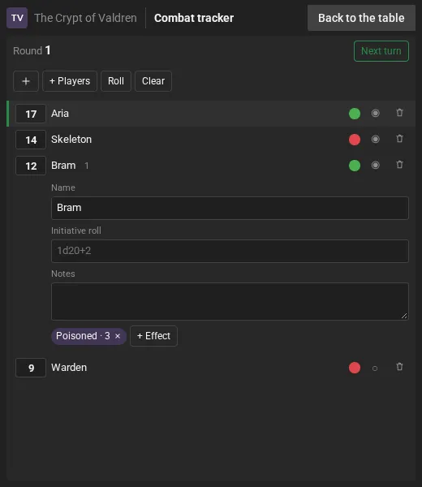Add a new combatant with plus button
Screen dimensions: 422x487
coord(26,81)
